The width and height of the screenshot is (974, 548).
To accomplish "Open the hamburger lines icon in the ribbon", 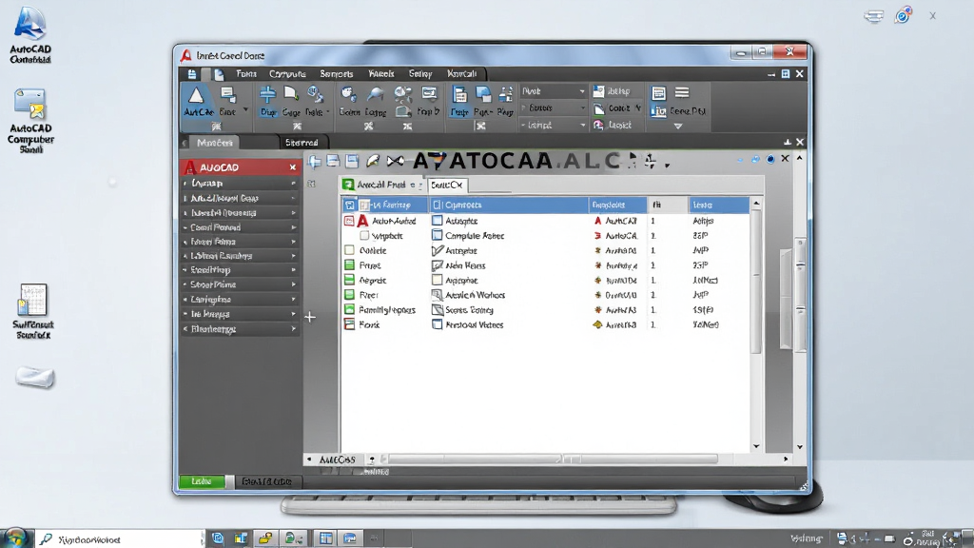I will (x=682, y=93).
